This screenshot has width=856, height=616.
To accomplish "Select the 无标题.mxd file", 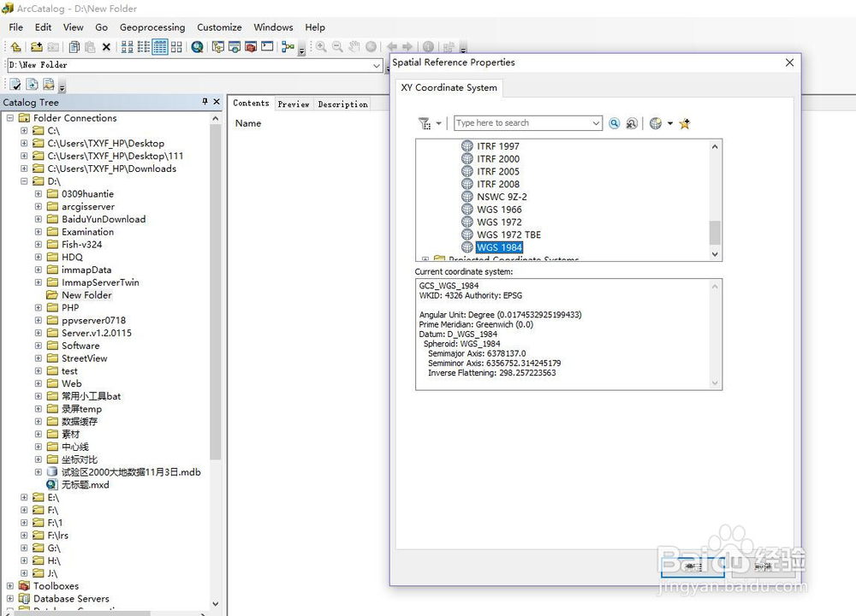I will [x=85, y=484].
